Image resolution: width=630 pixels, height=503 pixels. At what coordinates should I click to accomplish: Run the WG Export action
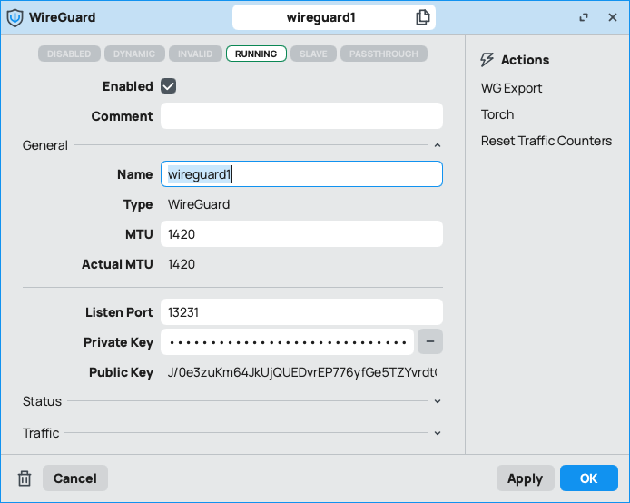(511, 88)
